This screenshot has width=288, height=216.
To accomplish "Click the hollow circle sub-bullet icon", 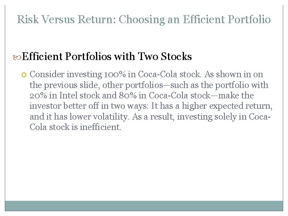I will pyautogui.click(x=24, y=74).
